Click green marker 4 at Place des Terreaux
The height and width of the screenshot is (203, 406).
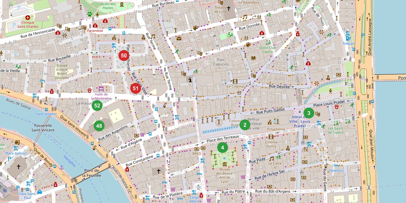pos(222,148)
